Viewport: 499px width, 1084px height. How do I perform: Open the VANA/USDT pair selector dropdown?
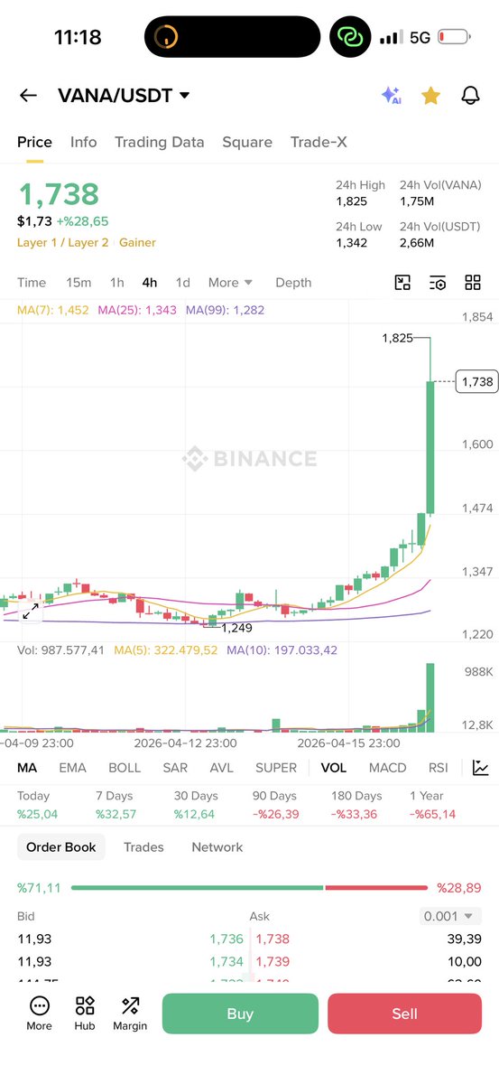click(124, 95)
